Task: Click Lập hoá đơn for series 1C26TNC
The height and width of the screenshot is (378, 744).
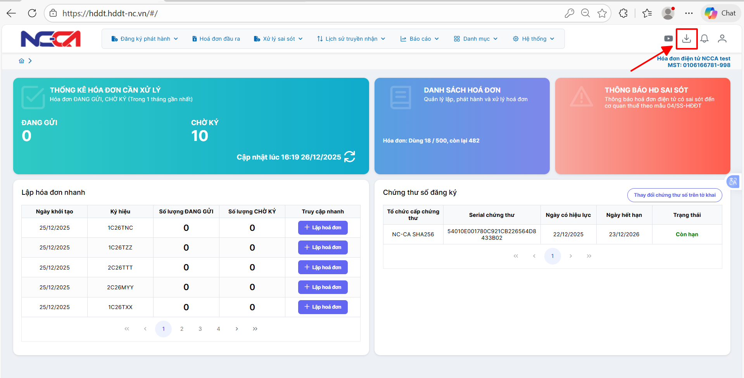Action: tap(323, 227)
